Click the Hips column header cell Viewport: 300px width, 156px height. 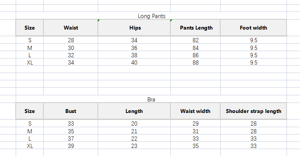click(134, 28)
